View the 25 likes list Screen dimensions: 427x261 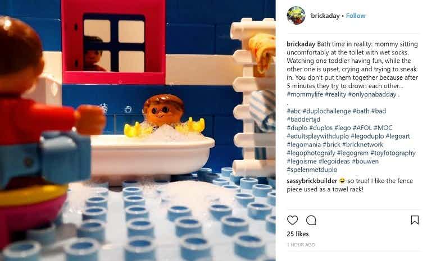[x=298, y=234]
